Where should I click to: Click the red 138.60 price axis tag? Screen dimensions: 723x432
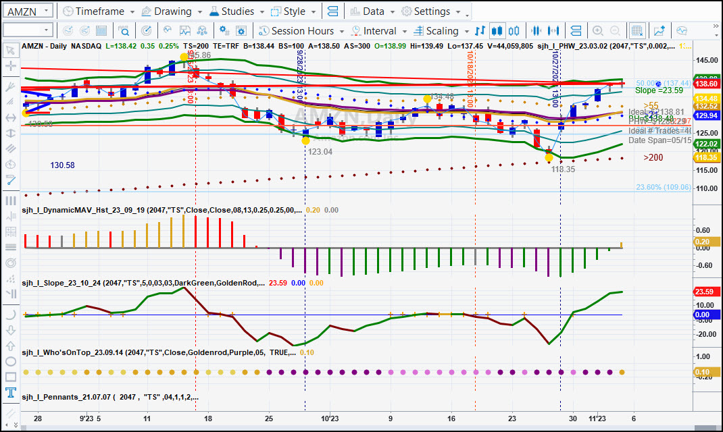click(x=706, y=84)
